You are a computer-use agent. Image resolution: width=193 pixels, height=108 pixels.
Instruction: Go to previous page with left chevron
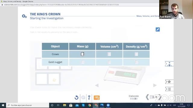(x=147, y=97)
